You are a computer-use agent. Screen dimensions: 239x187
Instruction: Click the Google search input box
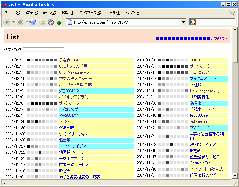pos(215,22)
